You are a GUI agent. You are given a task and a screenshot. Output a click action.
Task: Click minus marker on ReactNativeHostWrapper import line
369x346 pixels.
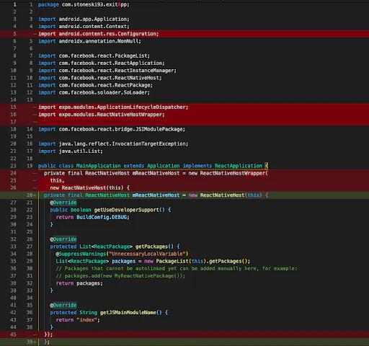35,115
